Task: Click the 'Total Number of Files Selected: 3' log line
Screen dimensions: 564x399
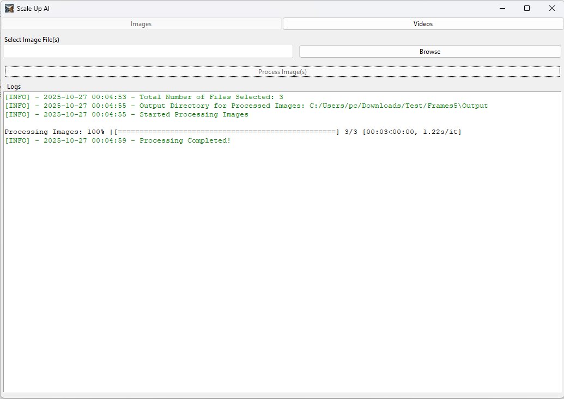Action: pos(144,97)
